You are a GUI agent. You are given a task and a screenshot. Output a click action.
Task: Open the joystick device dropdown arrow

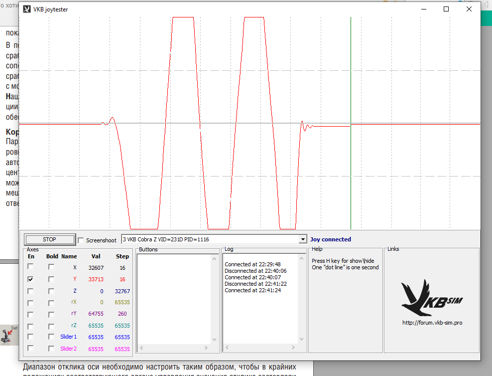[x=302, y=239]
